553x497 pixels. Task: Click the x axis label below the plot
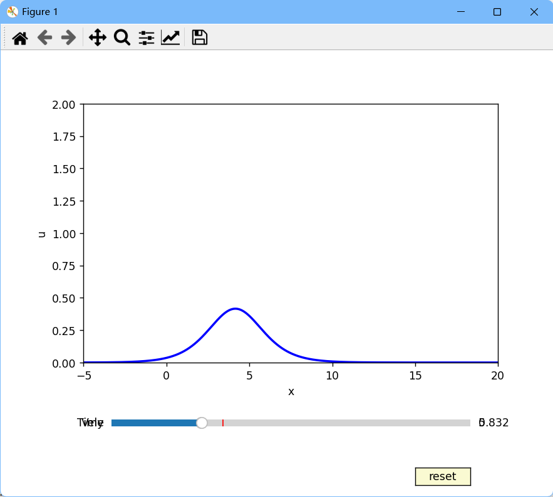(x=291, y=391)
